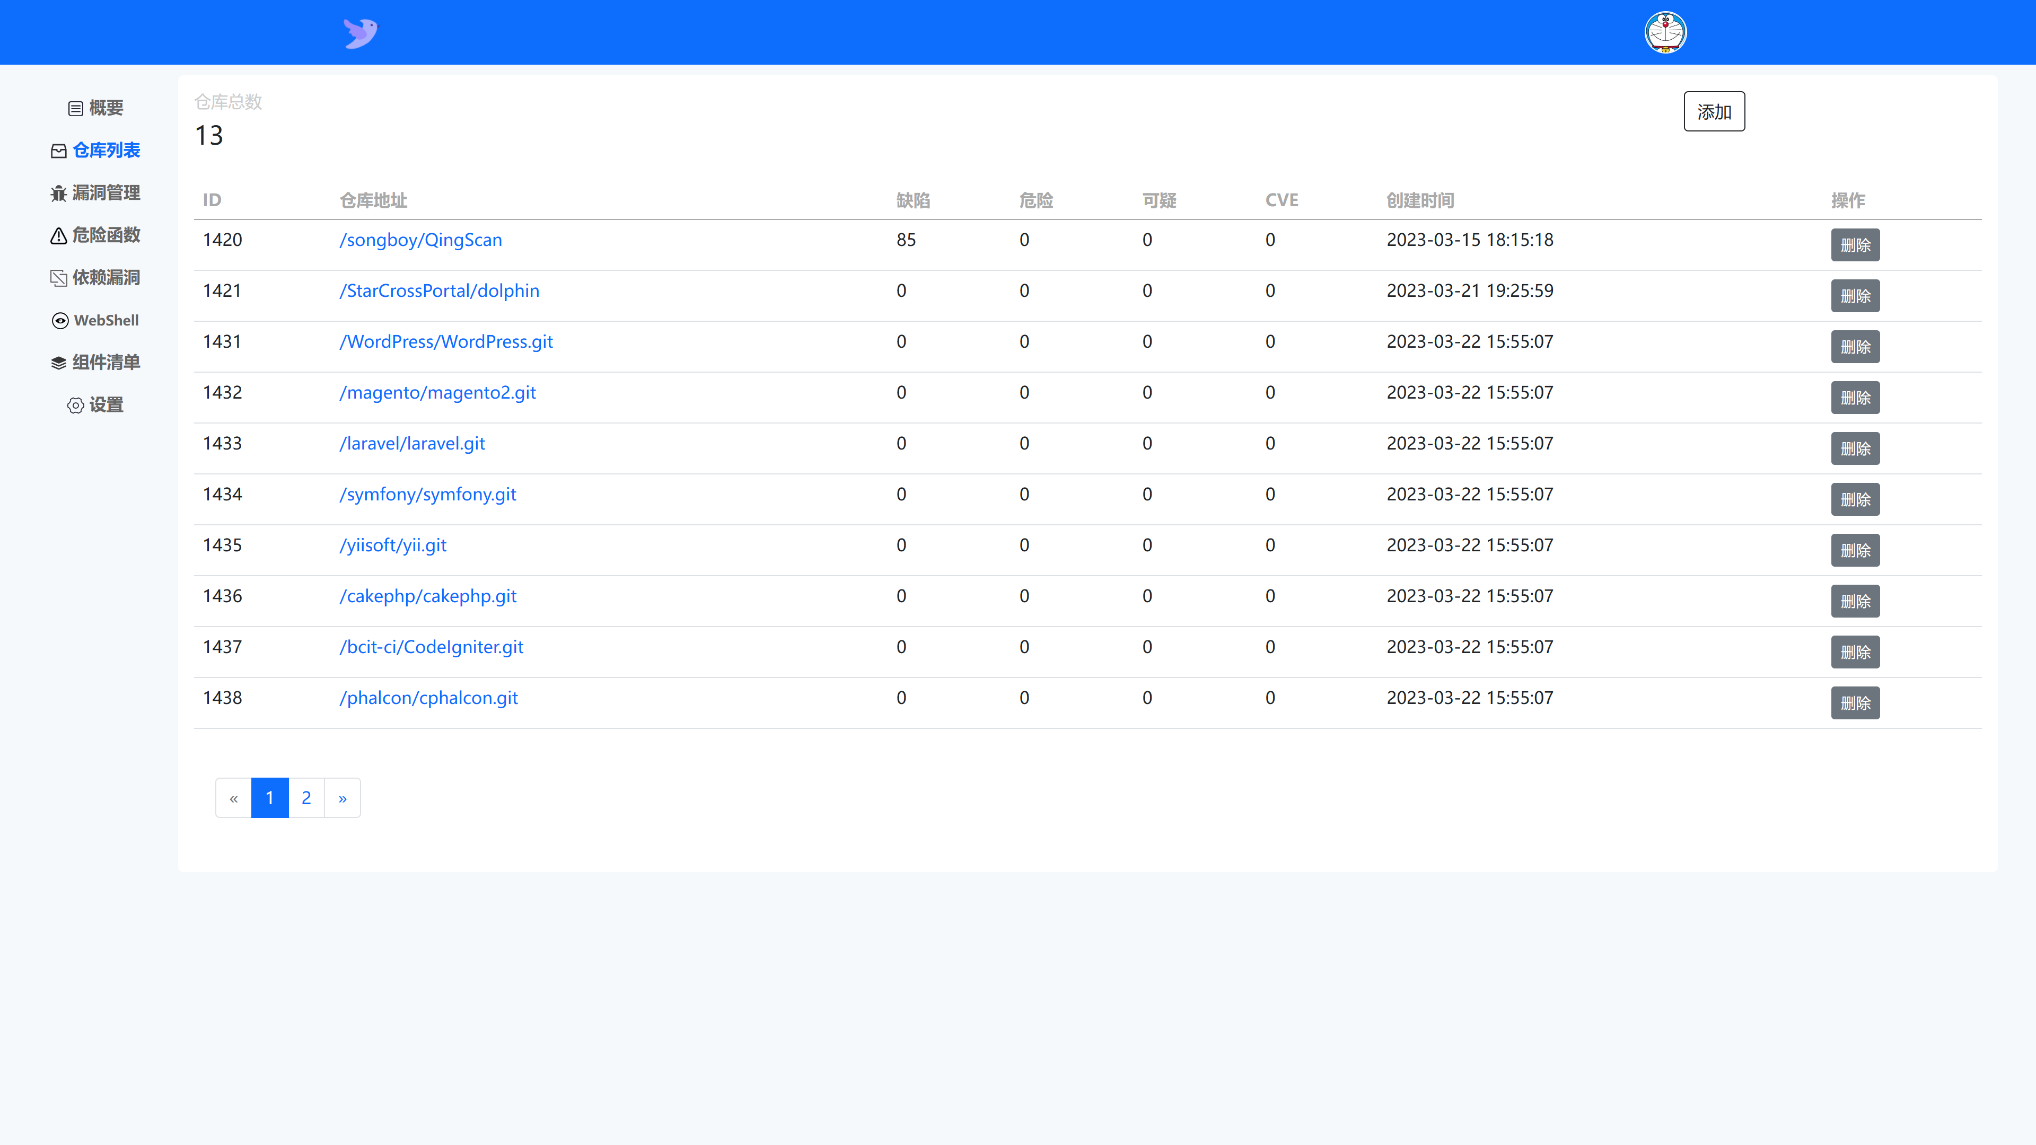
Task: Go to 组件清单 menu item
Action: [106, 362]
